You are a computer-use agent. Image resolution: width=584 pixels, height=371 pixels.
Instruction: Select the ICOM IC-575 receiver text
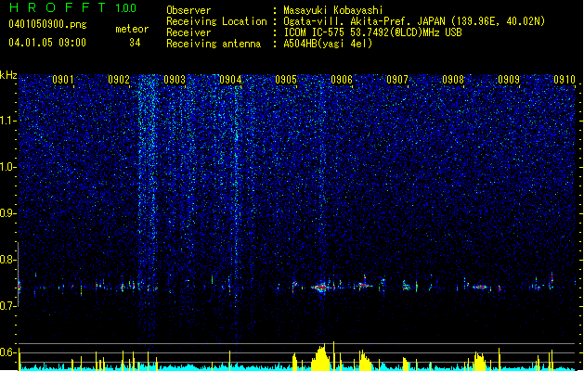pyautogui.click(x=372, y=32)
